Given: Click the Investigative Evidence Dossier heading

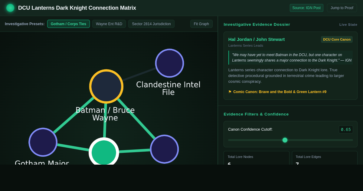Looking at the screenshot, I should 257,25.
